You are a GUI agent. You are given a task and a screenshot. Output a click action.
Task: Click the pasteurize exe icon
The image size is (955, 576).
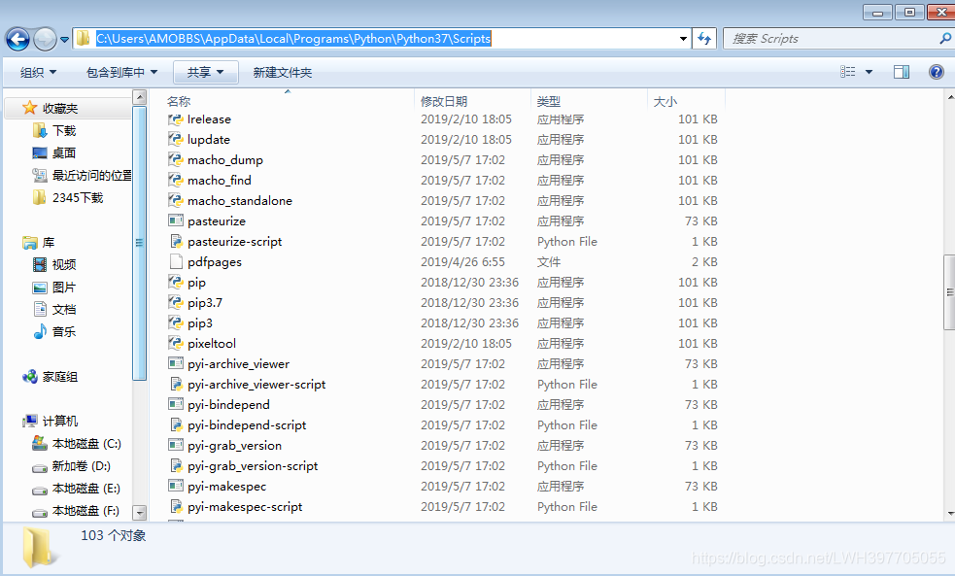tap(176, 220)
